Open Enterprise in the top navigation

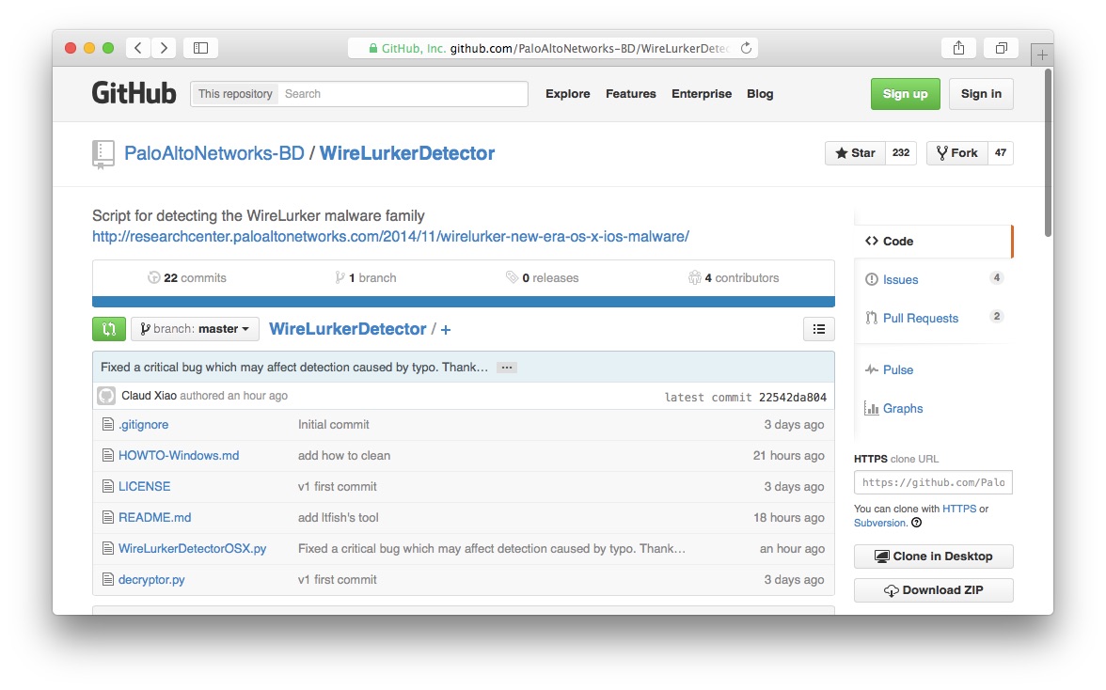702,94
